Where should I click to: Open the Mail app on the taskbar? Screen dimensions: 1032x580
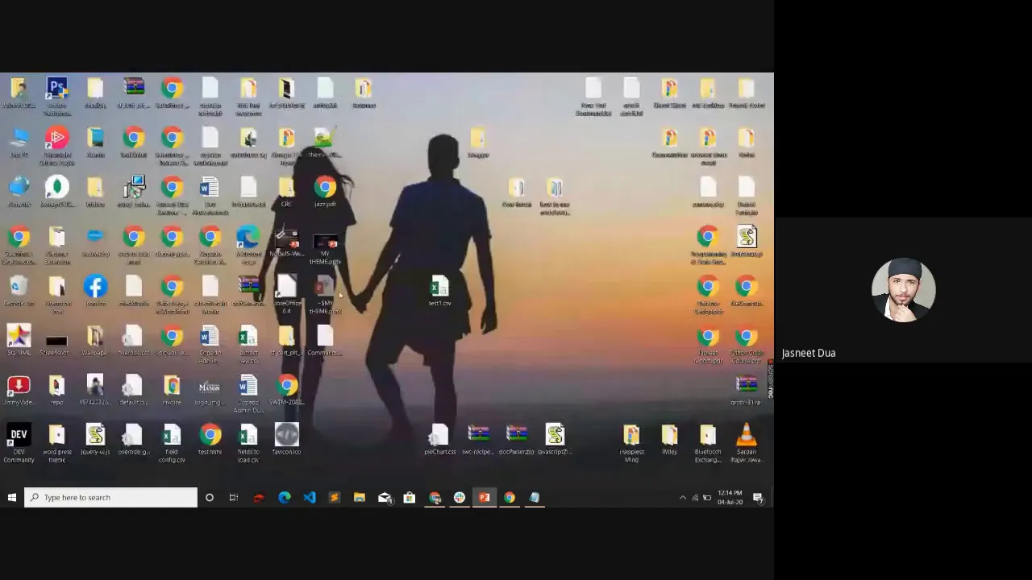point(385,498)
